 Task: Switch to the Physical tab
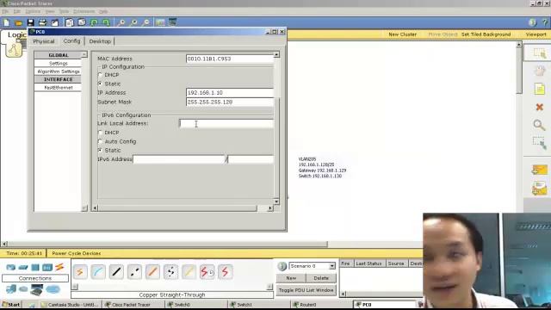(x=44, y=41)
